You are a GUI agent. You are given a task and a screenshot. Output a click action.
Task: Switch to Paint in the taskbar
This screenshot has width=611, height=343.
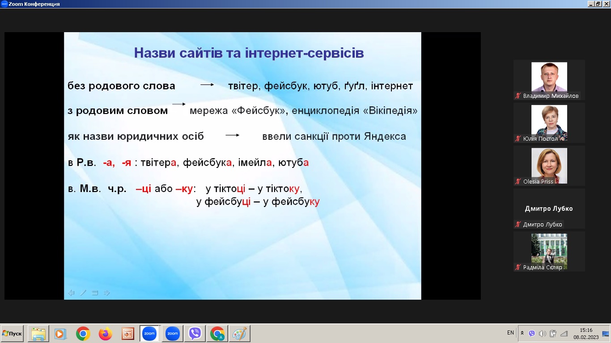click(x=239, y=334)
